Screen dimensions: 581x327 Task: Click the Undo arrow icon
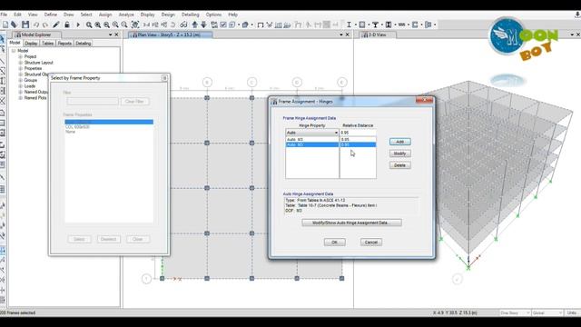[x=36, y=25]
